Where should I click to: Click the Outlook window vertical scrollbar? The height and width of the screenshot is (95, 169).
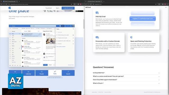(x=84, y=24)
